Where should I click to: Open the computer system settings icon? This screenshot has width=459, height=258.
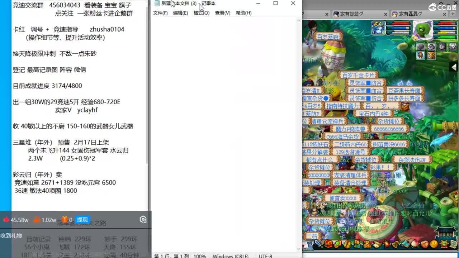[x=454, y=244]
